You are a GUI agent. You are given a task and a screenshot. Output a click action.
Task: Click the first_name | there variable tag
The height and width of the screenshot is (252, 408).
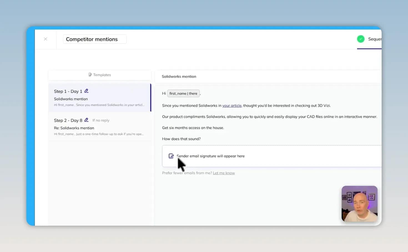(183, 94)
